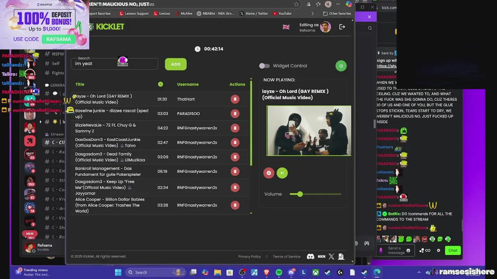497x279 pixels.
Task: Click the green Chat send button
Action: click(x=453, y=250)
